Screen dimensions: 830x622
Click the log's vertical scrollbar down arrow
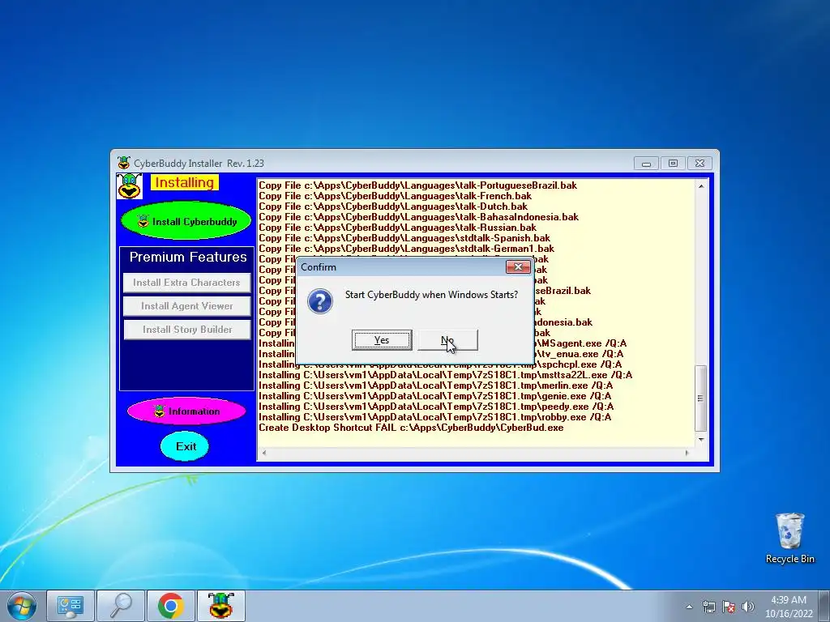tap(701, 440)
